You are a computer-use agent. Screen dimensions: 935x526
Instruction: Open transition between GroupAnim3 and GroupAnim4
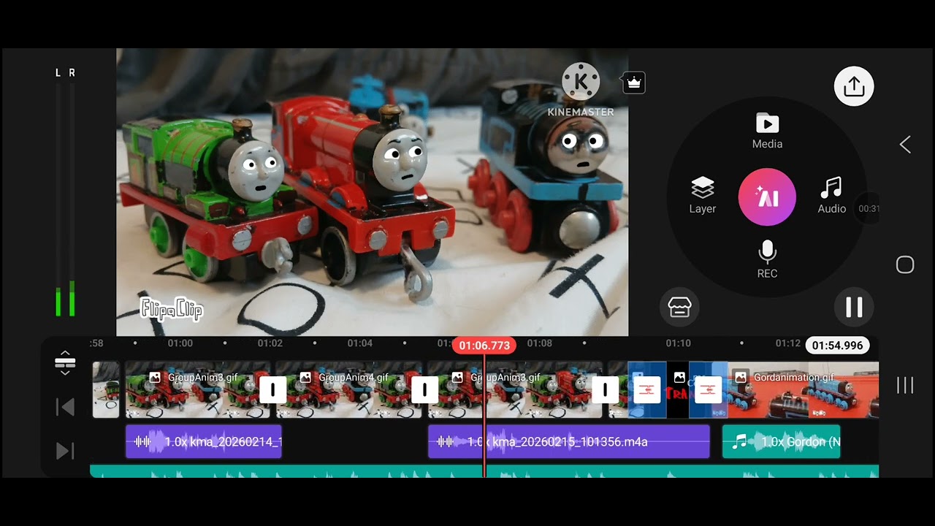coord(272,389)
